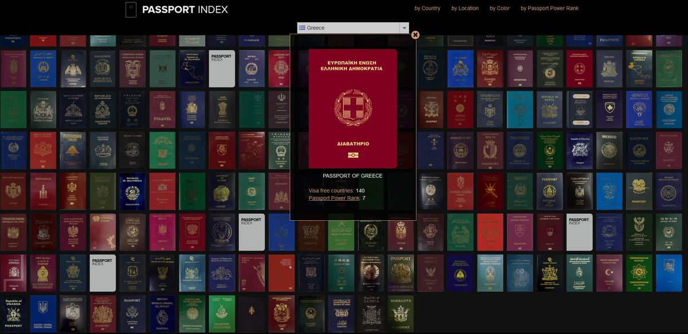Viewport: 688px width, 334px height.
Task: Browse passports by Country
Action: point(427,8)
